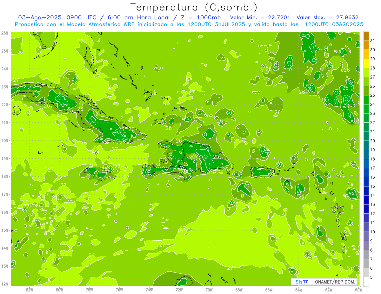Image resolution: width=381 pixels, height=294 pixels.
Task: Click the color scale label '5'
Action: click(371, 277)
